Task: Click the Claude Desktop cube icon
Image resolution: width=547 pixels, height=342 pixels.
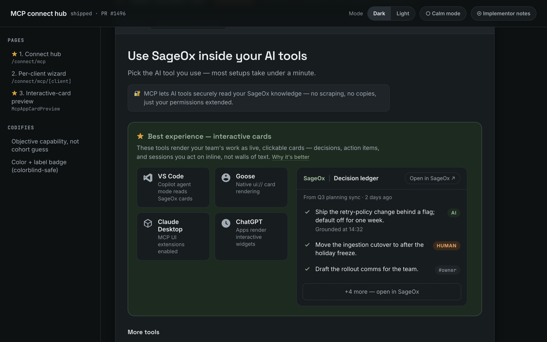Action: pyautogui.click(x=148, y=223)
